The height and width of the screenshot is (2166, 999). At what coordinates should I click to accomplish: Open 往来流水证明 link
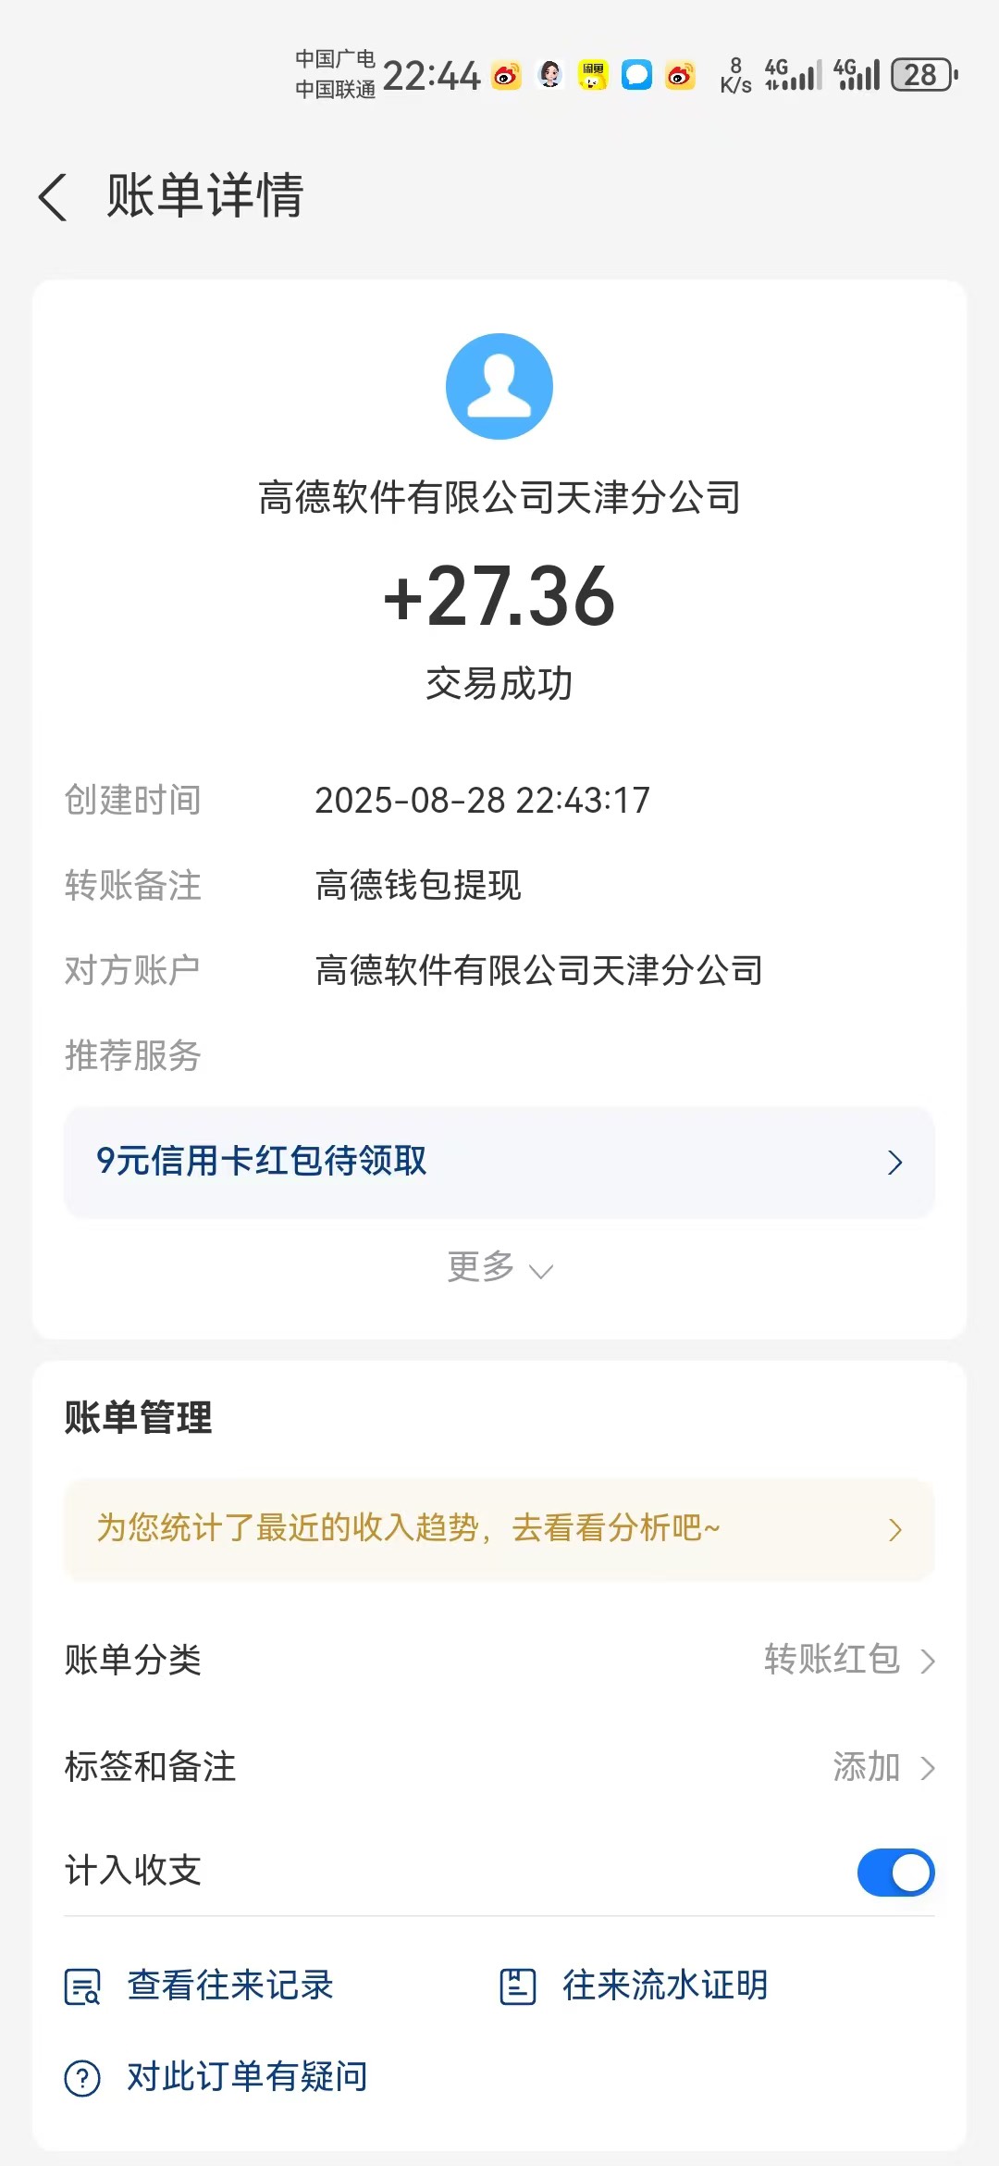coord(665,1985)
